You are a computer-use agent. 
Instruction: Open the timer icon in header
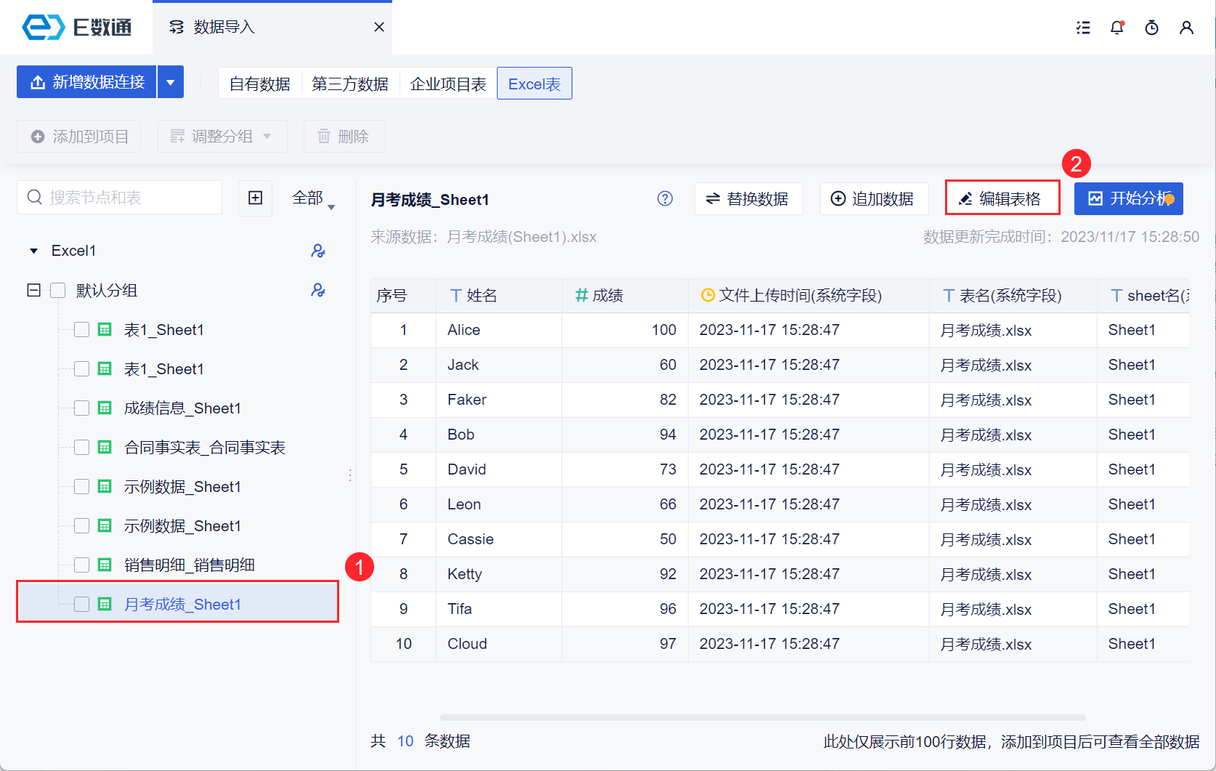[x=1152, y=28]
